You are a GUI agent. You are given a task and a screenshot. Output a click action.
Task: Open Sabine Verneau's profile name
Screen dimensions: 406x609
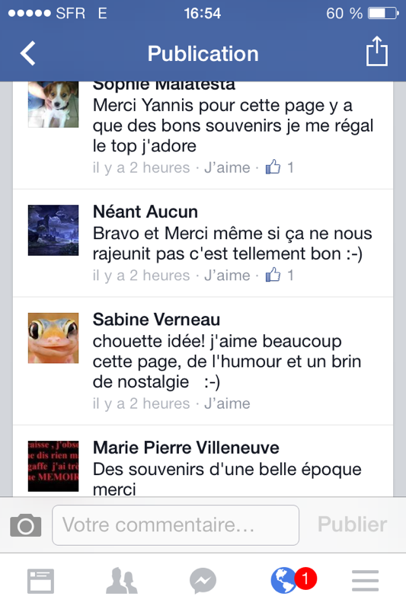156,320
